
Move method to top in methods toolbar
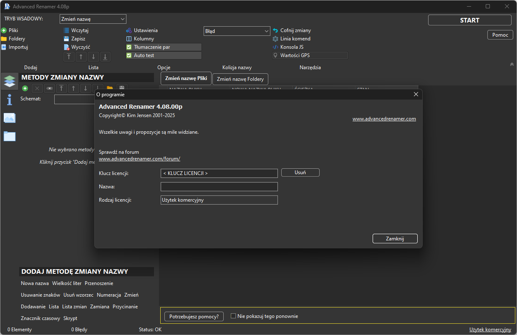tap(61, 88)
